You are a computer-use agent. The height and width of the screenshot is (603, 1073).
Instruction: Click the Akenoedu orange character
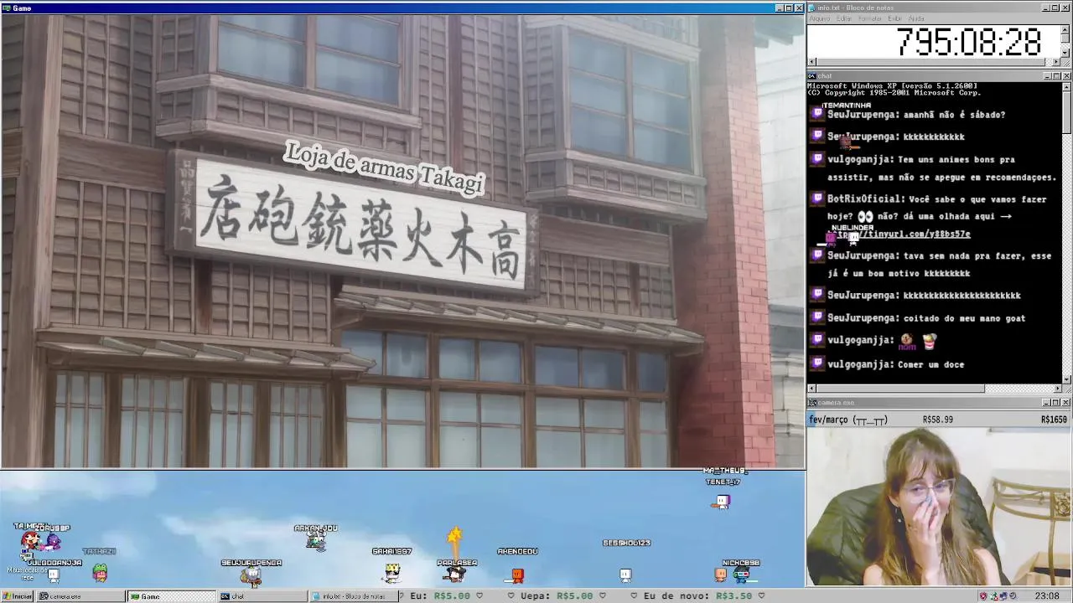[517, 575]
